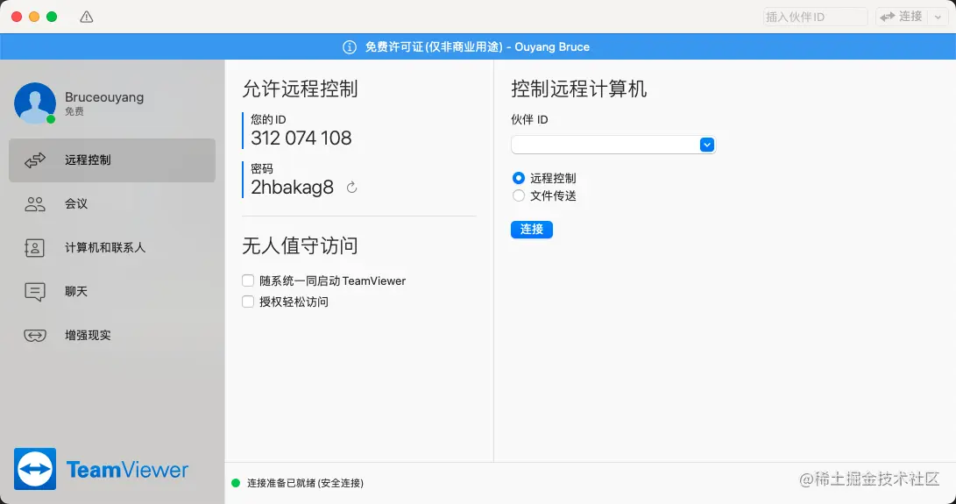Click the red close window button
Image resolution: width=956 pixels, height=504 pixels.
click(x=17, y=17)
